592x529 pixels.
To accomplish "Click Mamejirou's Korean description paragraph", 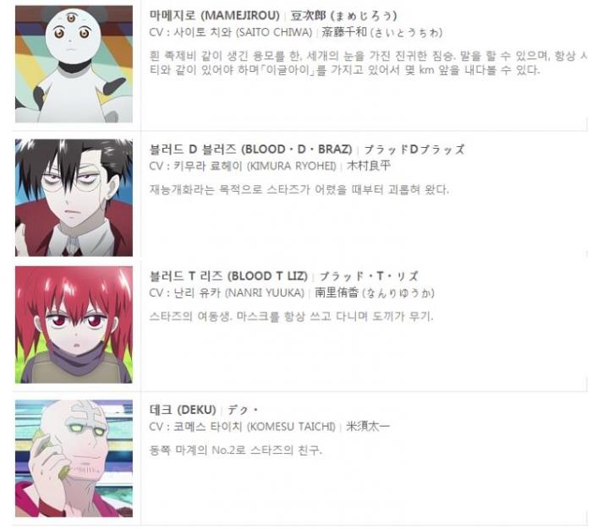I will [x=368, y=63].
